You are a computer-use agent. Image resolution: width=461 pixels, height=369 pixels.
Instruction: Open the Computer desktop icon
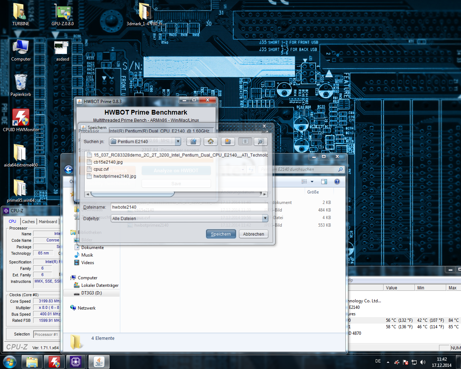(21, 50)
